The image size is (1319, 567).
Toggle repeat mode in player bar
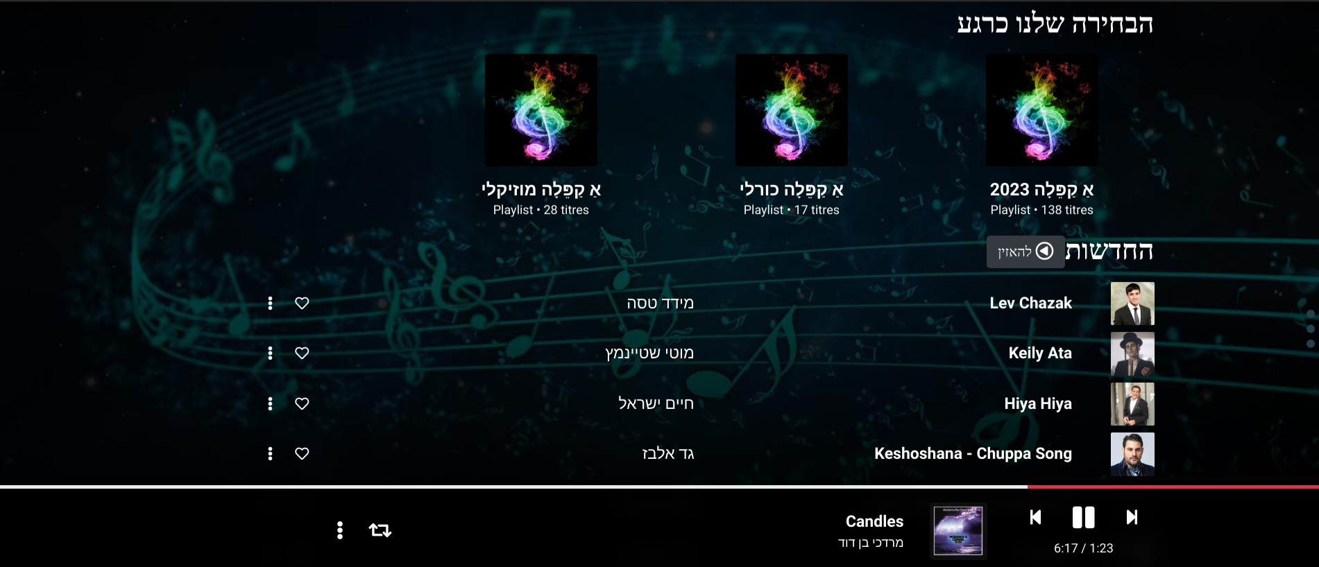click(x=380, y=530)
